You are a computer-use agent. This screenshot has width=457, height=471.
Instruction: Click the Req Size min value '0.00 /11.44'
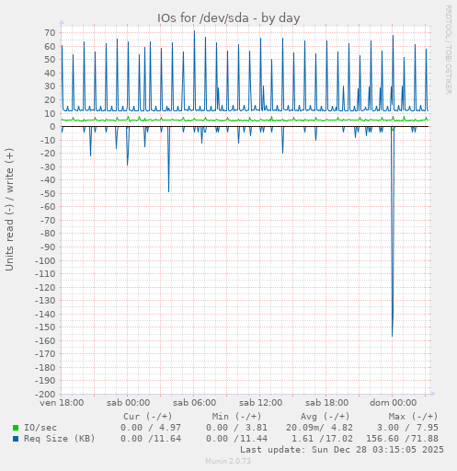236,439
